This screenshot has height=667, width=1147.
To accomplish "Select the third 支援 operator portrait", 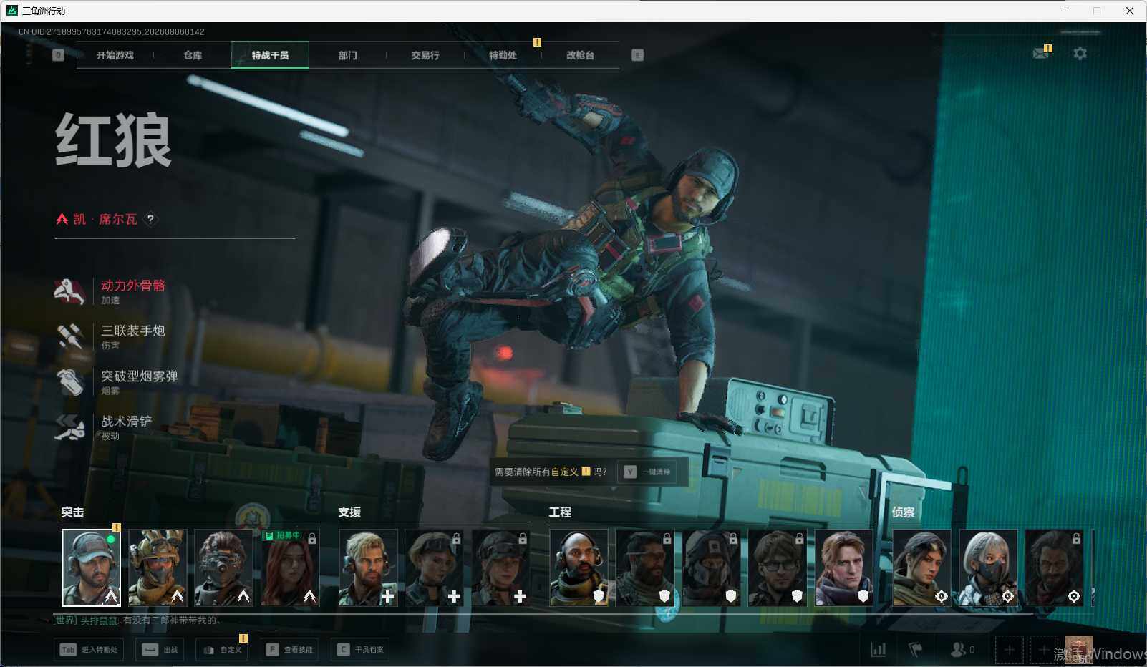I will point(500,568).
